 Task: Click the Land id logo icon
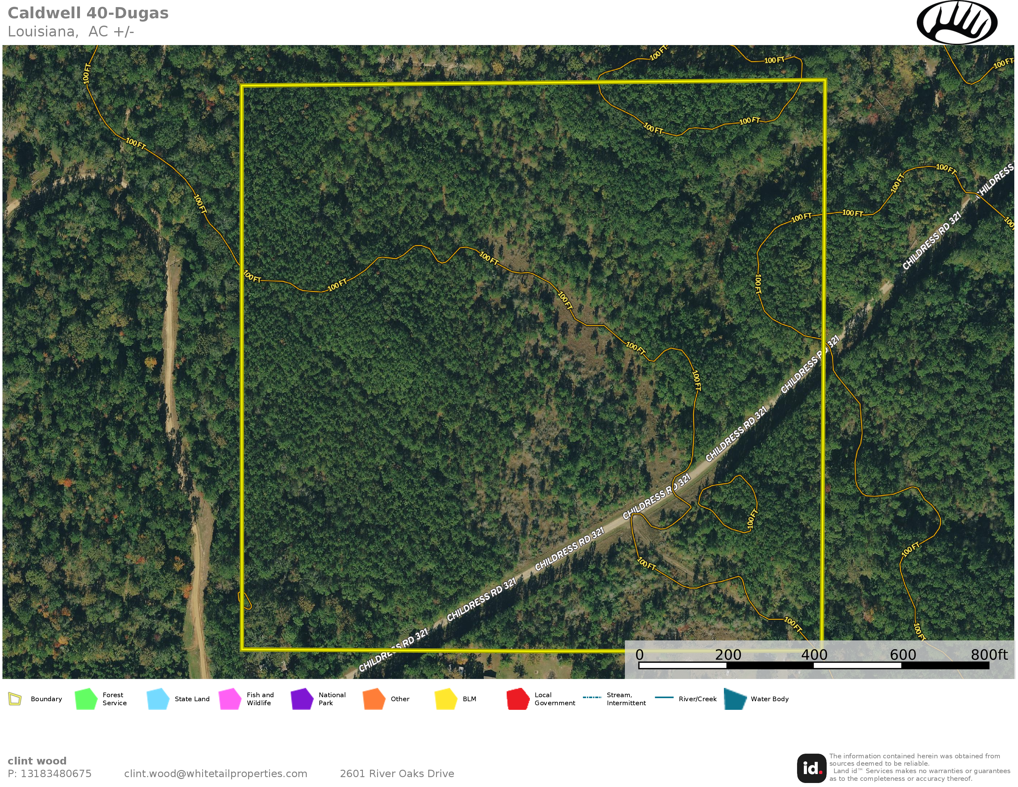click(812, 768)
